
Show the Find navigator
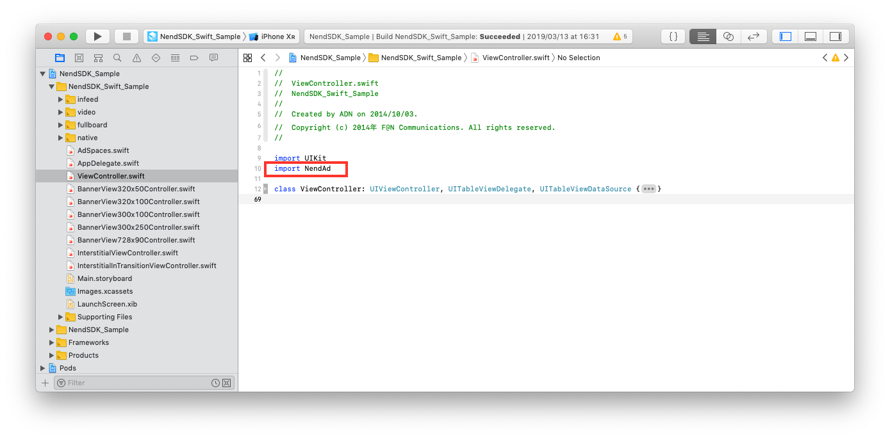coord(117,58)
